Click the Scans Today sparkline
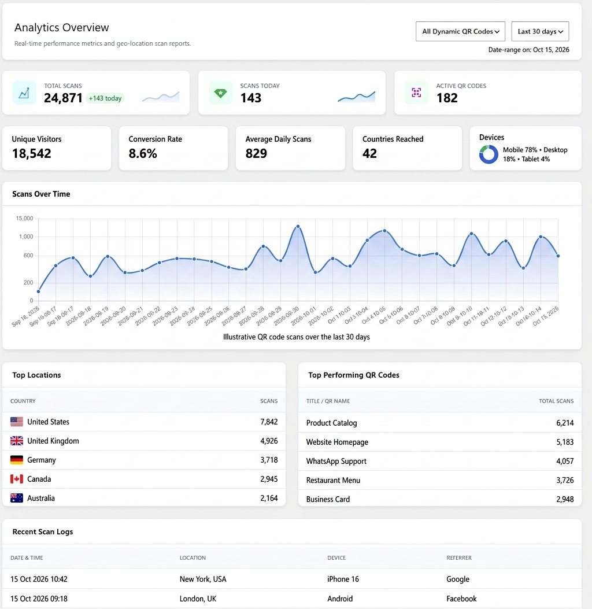This screenshot has height=609, width=592. pos(356,97)
